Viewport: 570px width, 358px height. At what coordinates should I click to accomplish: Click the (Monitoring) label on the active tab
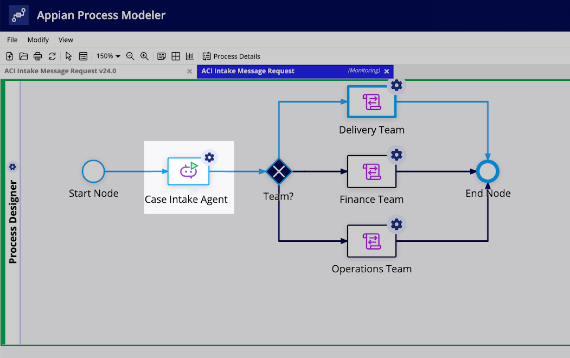pyautogui.click(x=364, y=71)
